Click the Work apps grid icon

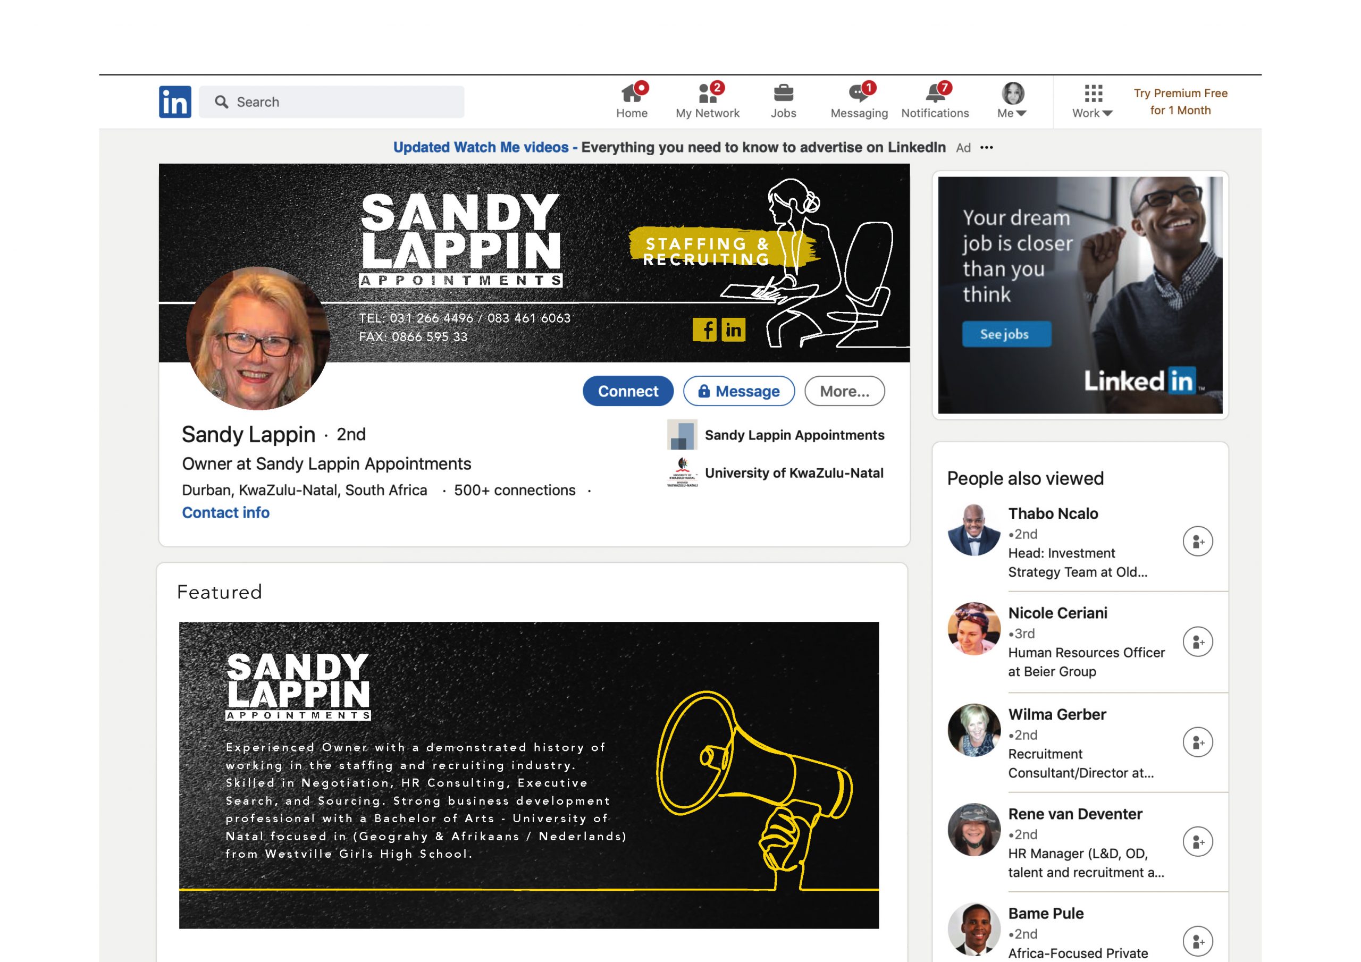pos(1093,93)
